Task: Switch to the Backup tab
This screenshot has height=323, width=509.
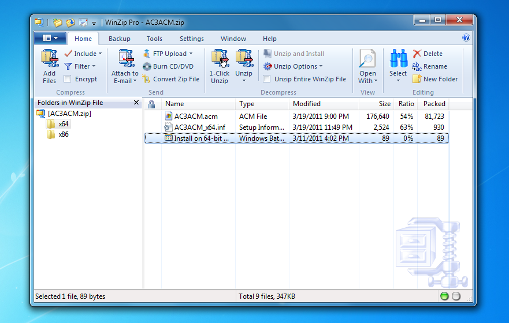Action: click(x=120, y=39)
